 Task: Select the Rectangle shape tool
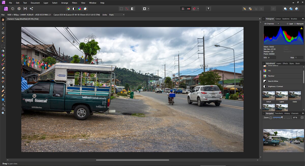(x=3, y=100)
